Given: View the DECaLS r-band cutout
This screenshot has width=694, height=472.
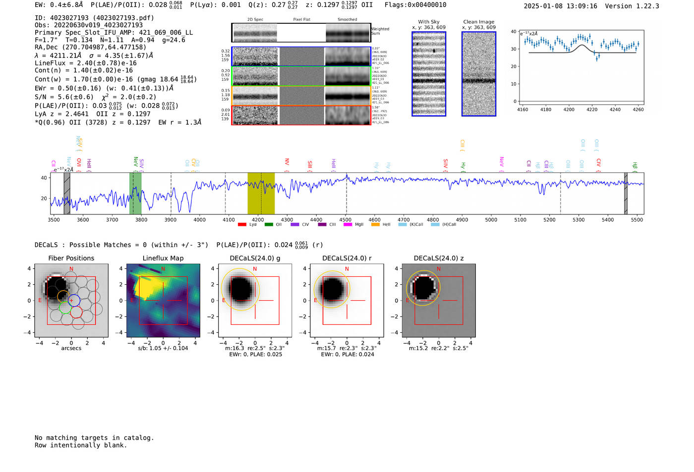Looking at the screenshot, I should point(347,301).
